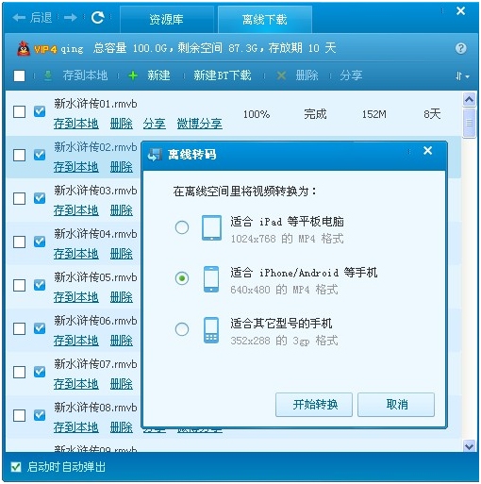The height and width of the screenshot is (484, 481).
Task: Select the 适合其它型号的手机 radio option
Action: [182, 329]
